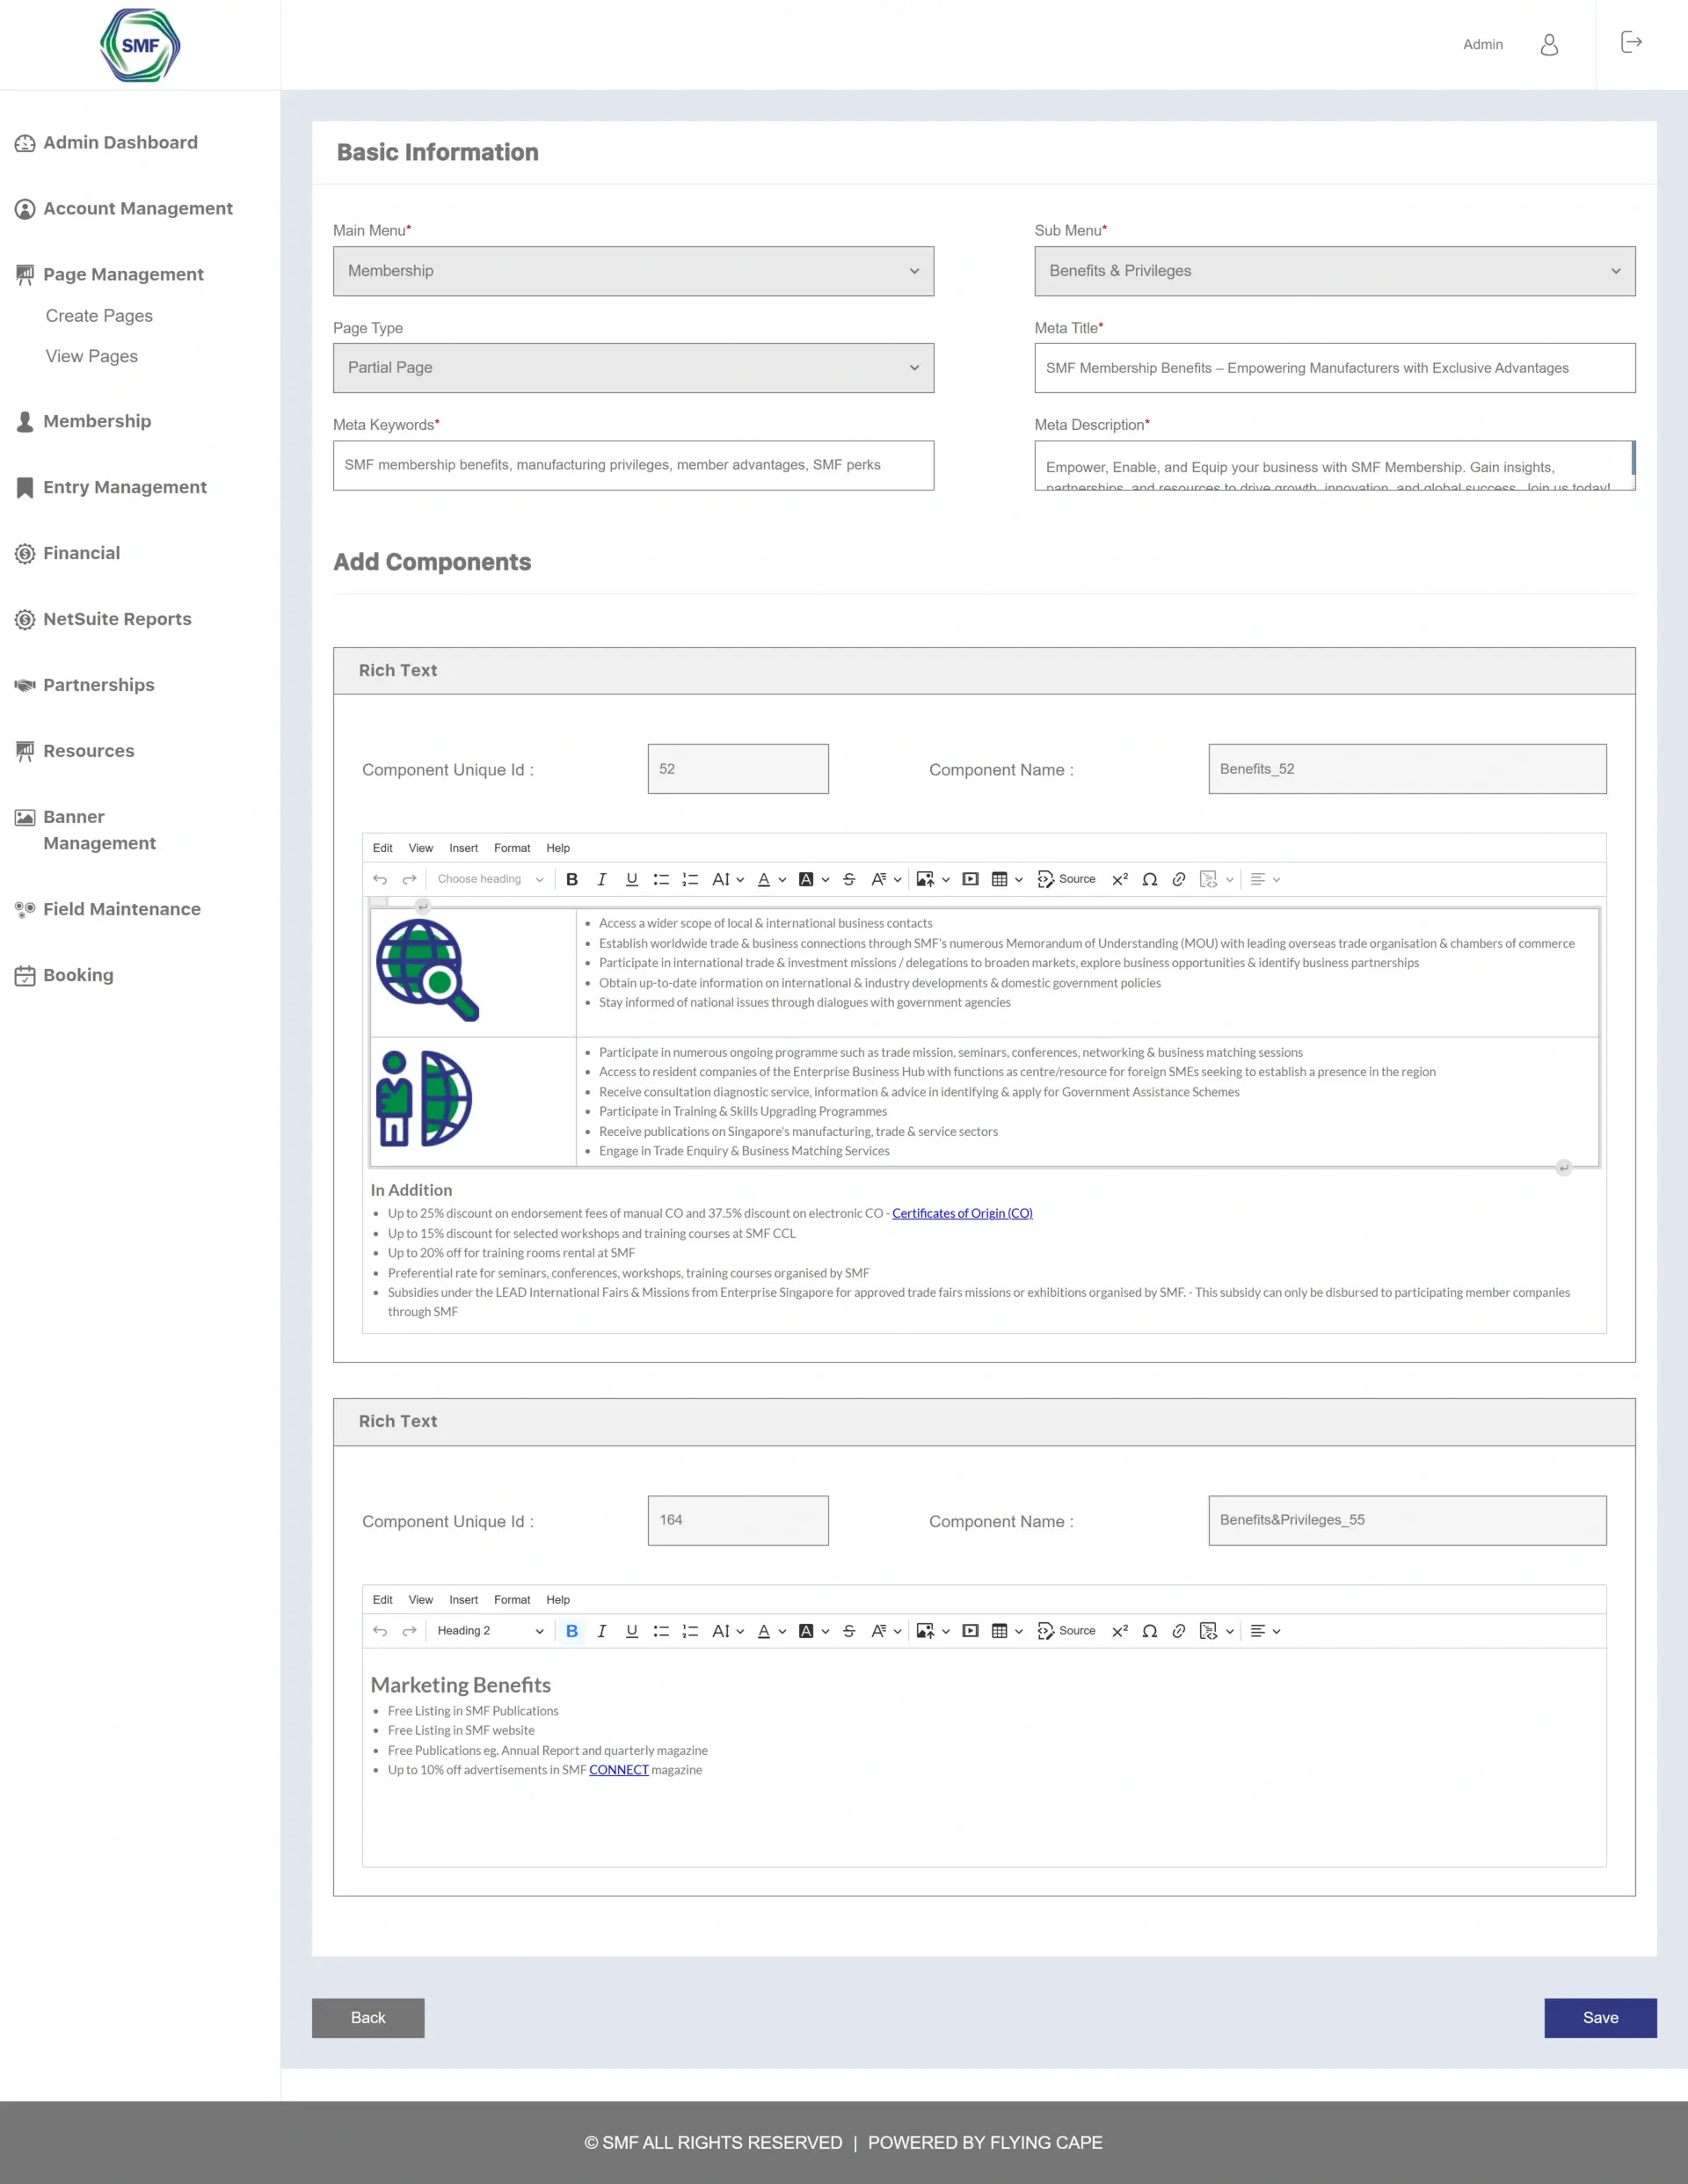
Task: Open the Heading 2 style dropdown
Action: [x=489, y=1631]
